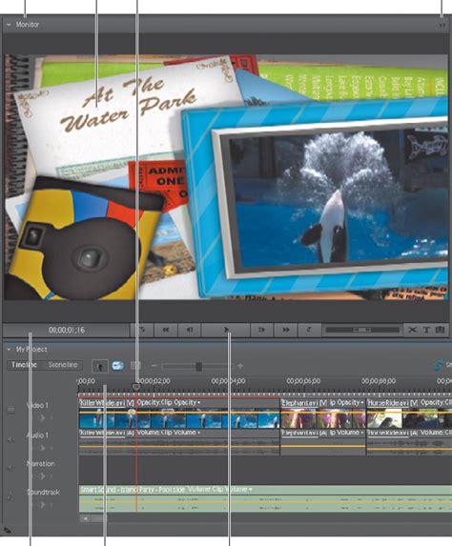Screen dimensions: 452x546
Task: Step back one frame
Action: (x=190, y=330)
